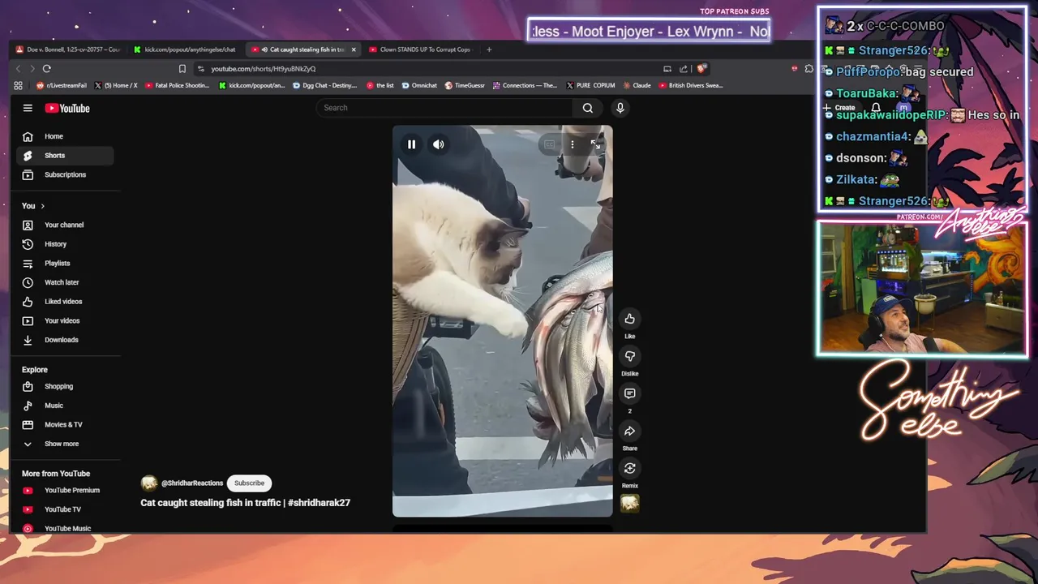Open British Drivers Swea... bookmark
1038x584 pixels.
point(690,85)
